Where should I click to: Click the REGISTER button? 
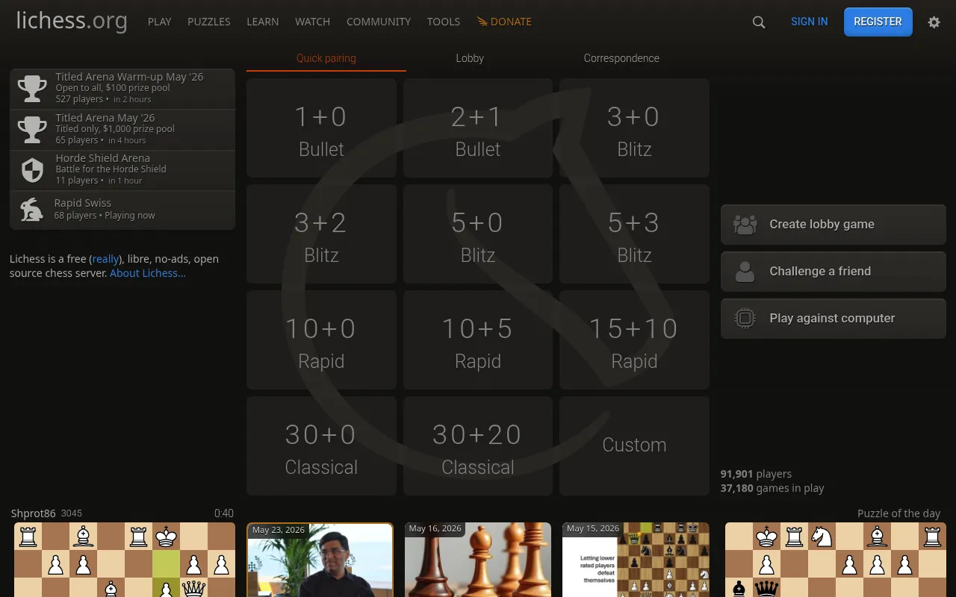878,22
